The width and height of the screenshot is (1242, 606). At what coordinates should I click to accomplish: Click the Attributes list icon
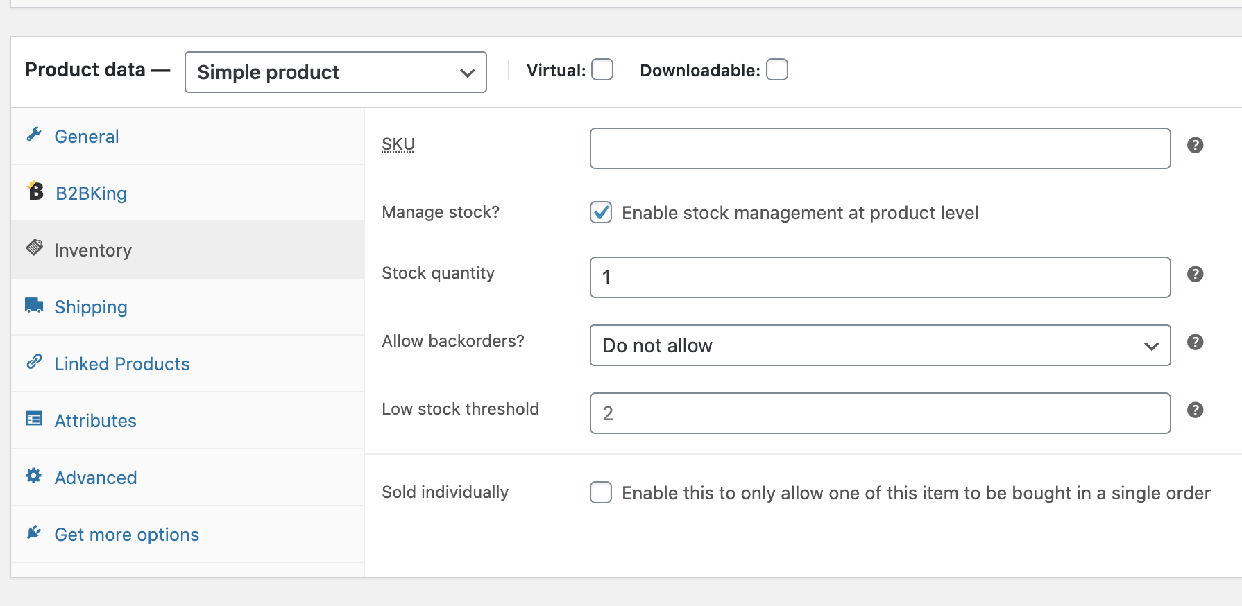(x=34, y=418)
